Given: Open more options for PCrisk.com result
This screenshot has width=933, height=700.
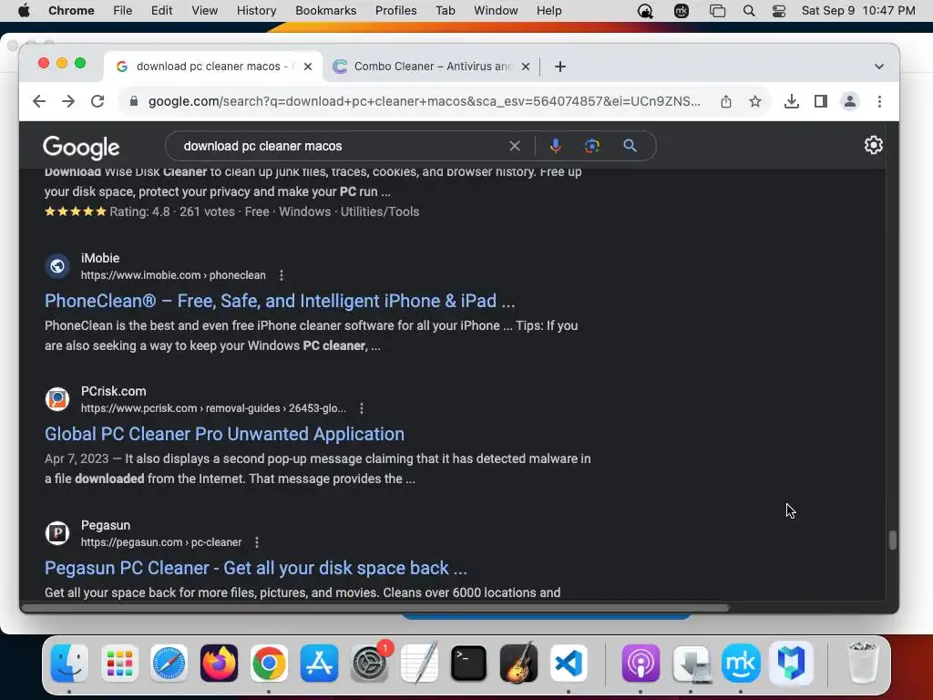Looking at the screenshot, I should pos(362,408).
